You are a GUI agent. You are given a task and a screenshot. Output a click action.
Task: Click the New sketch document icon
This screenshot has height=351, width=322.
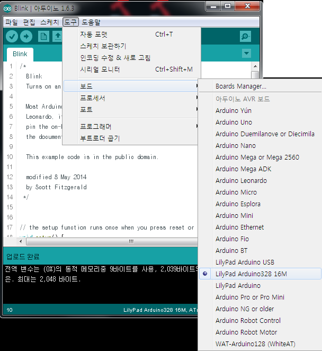pyautogui.click(x=43, y=36)
